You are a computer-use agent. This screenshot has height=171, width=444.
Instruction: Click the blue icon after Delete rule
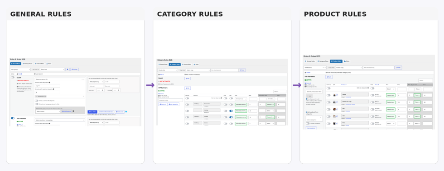coord(126,112)
